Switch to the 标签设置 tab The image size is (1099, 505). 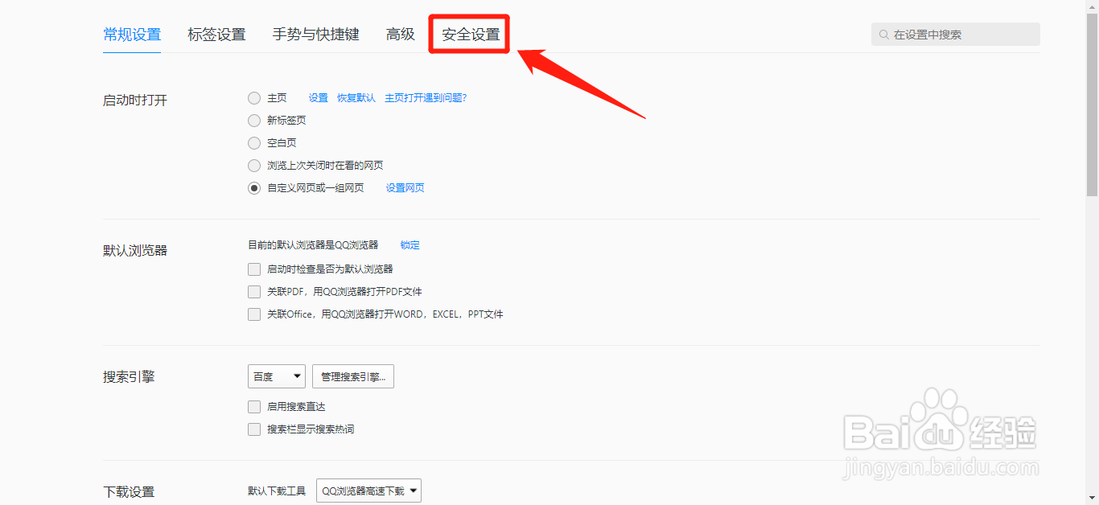click(x=216, y=34)
